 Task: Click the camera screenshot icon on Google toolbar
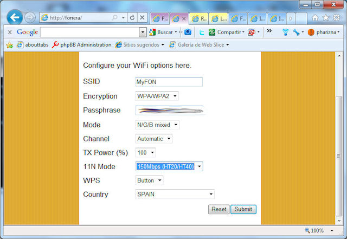(188, 32)
